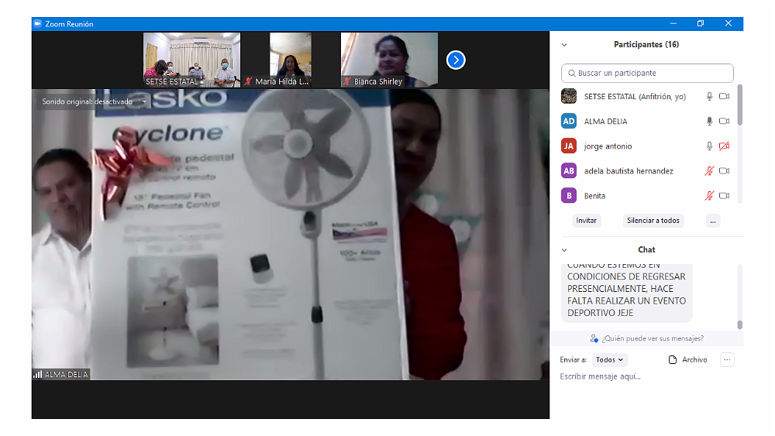Viewport: 775px width, 436px height.
Task: Click the Zoom logo in the title bar
Action: click(37, 24)
